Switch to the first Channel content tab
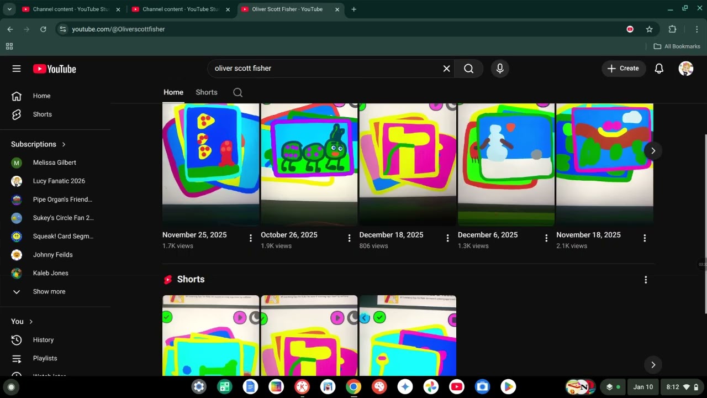The width and height of the screenshot is (707, 398). (x=71, y=9)
